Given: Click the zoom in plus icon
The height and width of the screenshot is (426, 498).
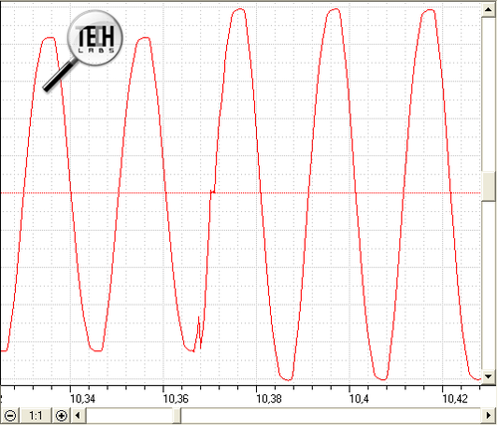Looking at the screenshot, I should coord(62,416).
